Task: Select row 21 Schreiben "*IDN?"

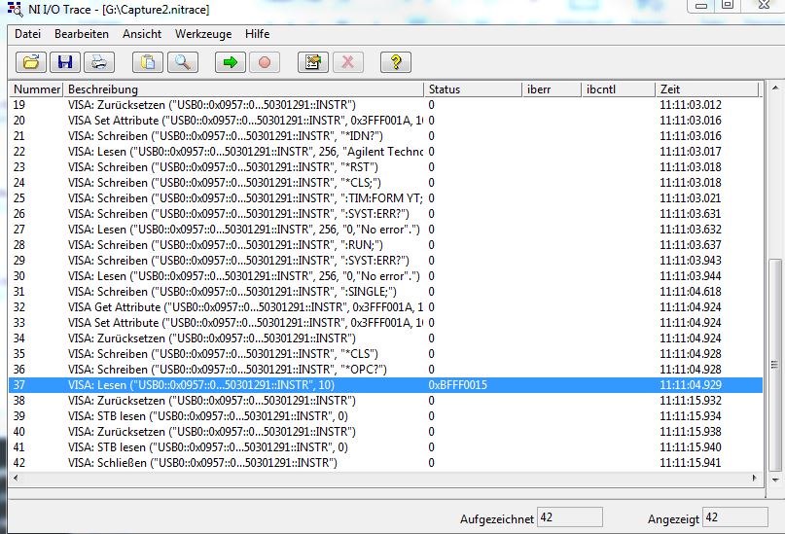Action: coord(385,136)
